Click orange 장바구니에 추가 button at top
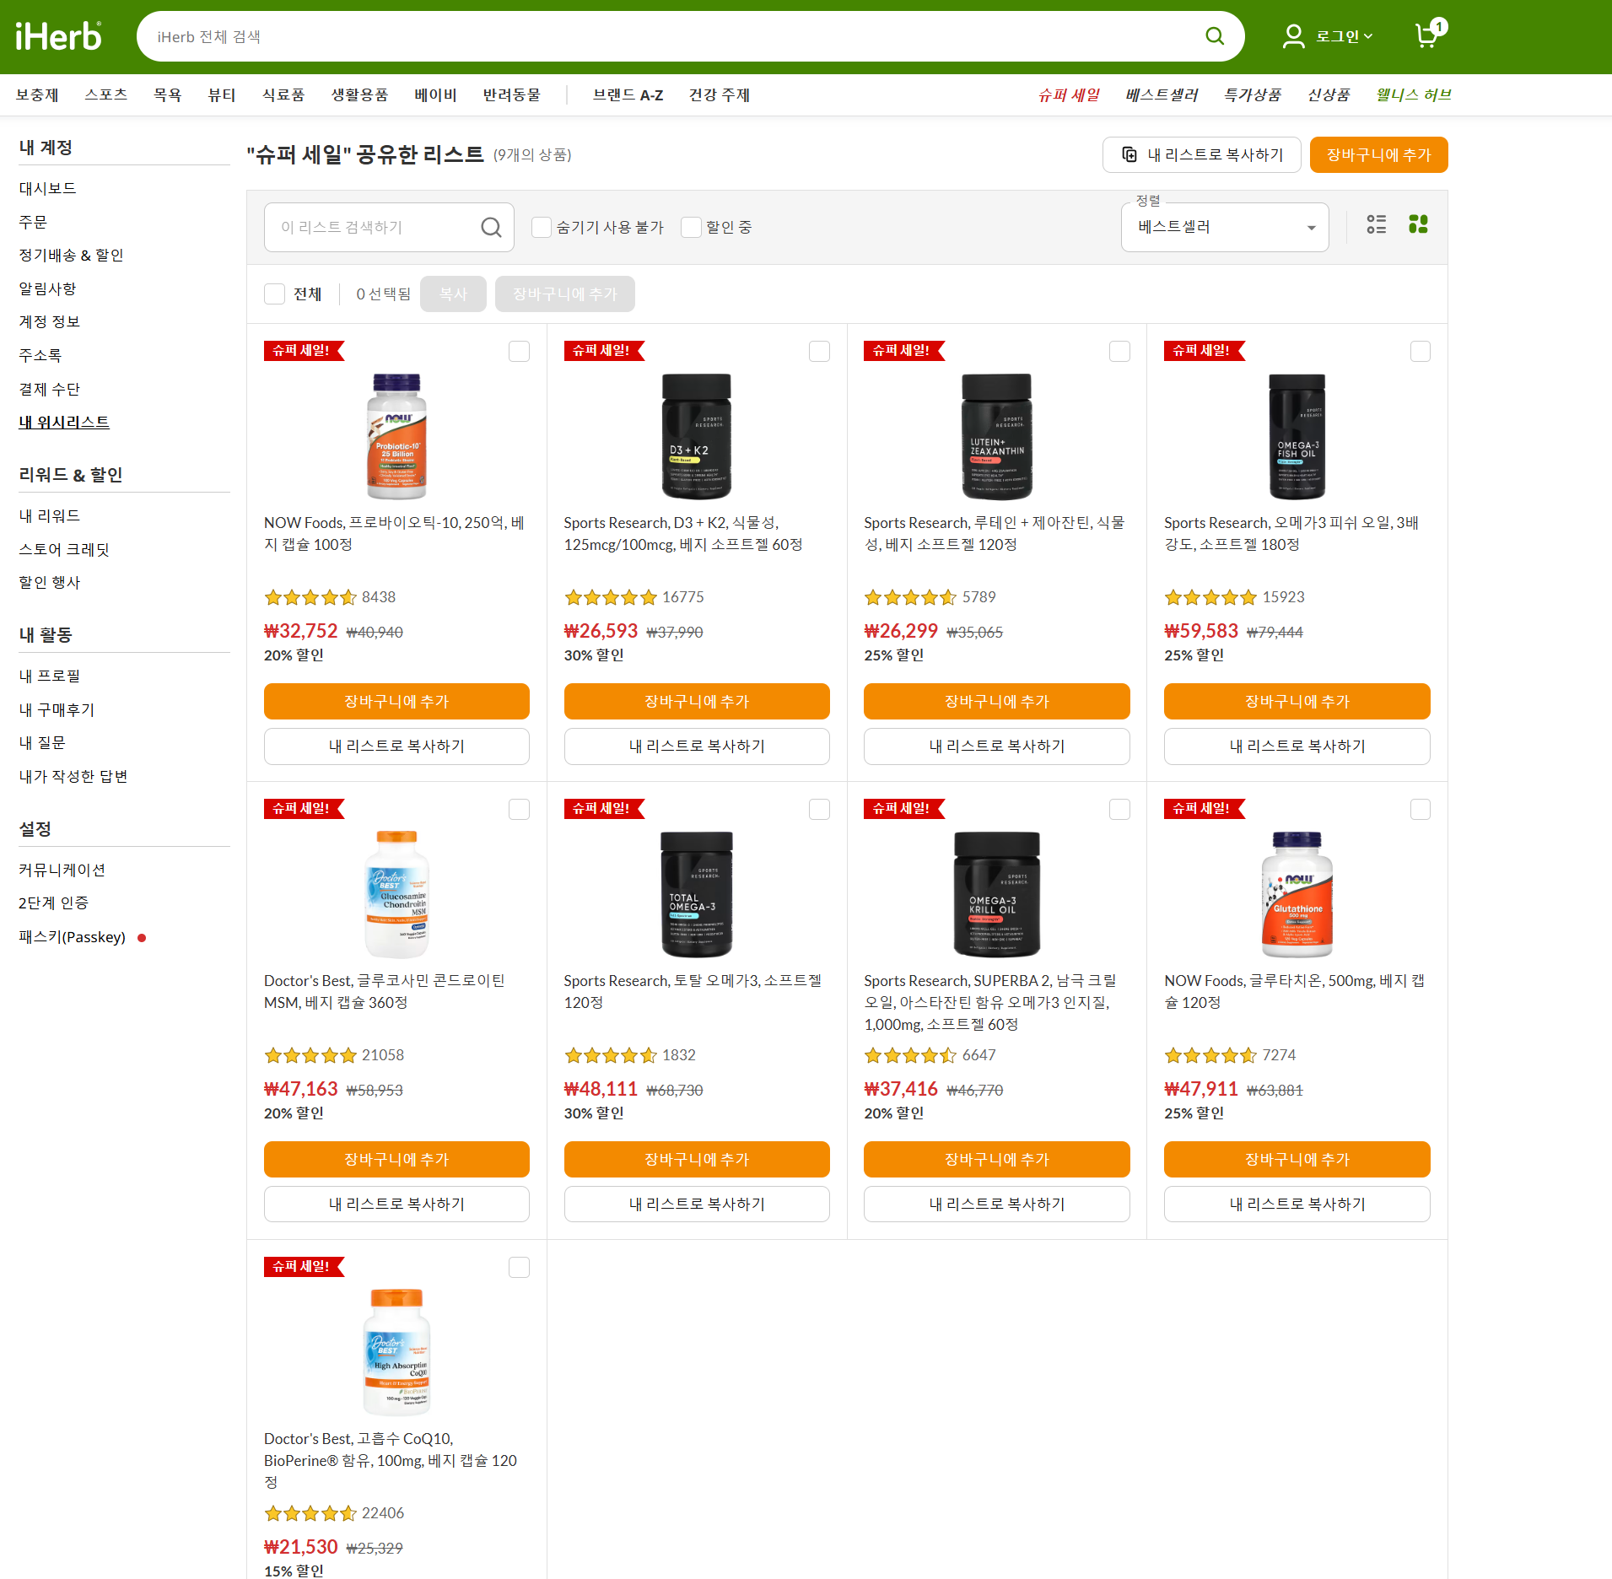Screen dimensions: 1612x1579 pyautogui.click(x=1377, y=155)
